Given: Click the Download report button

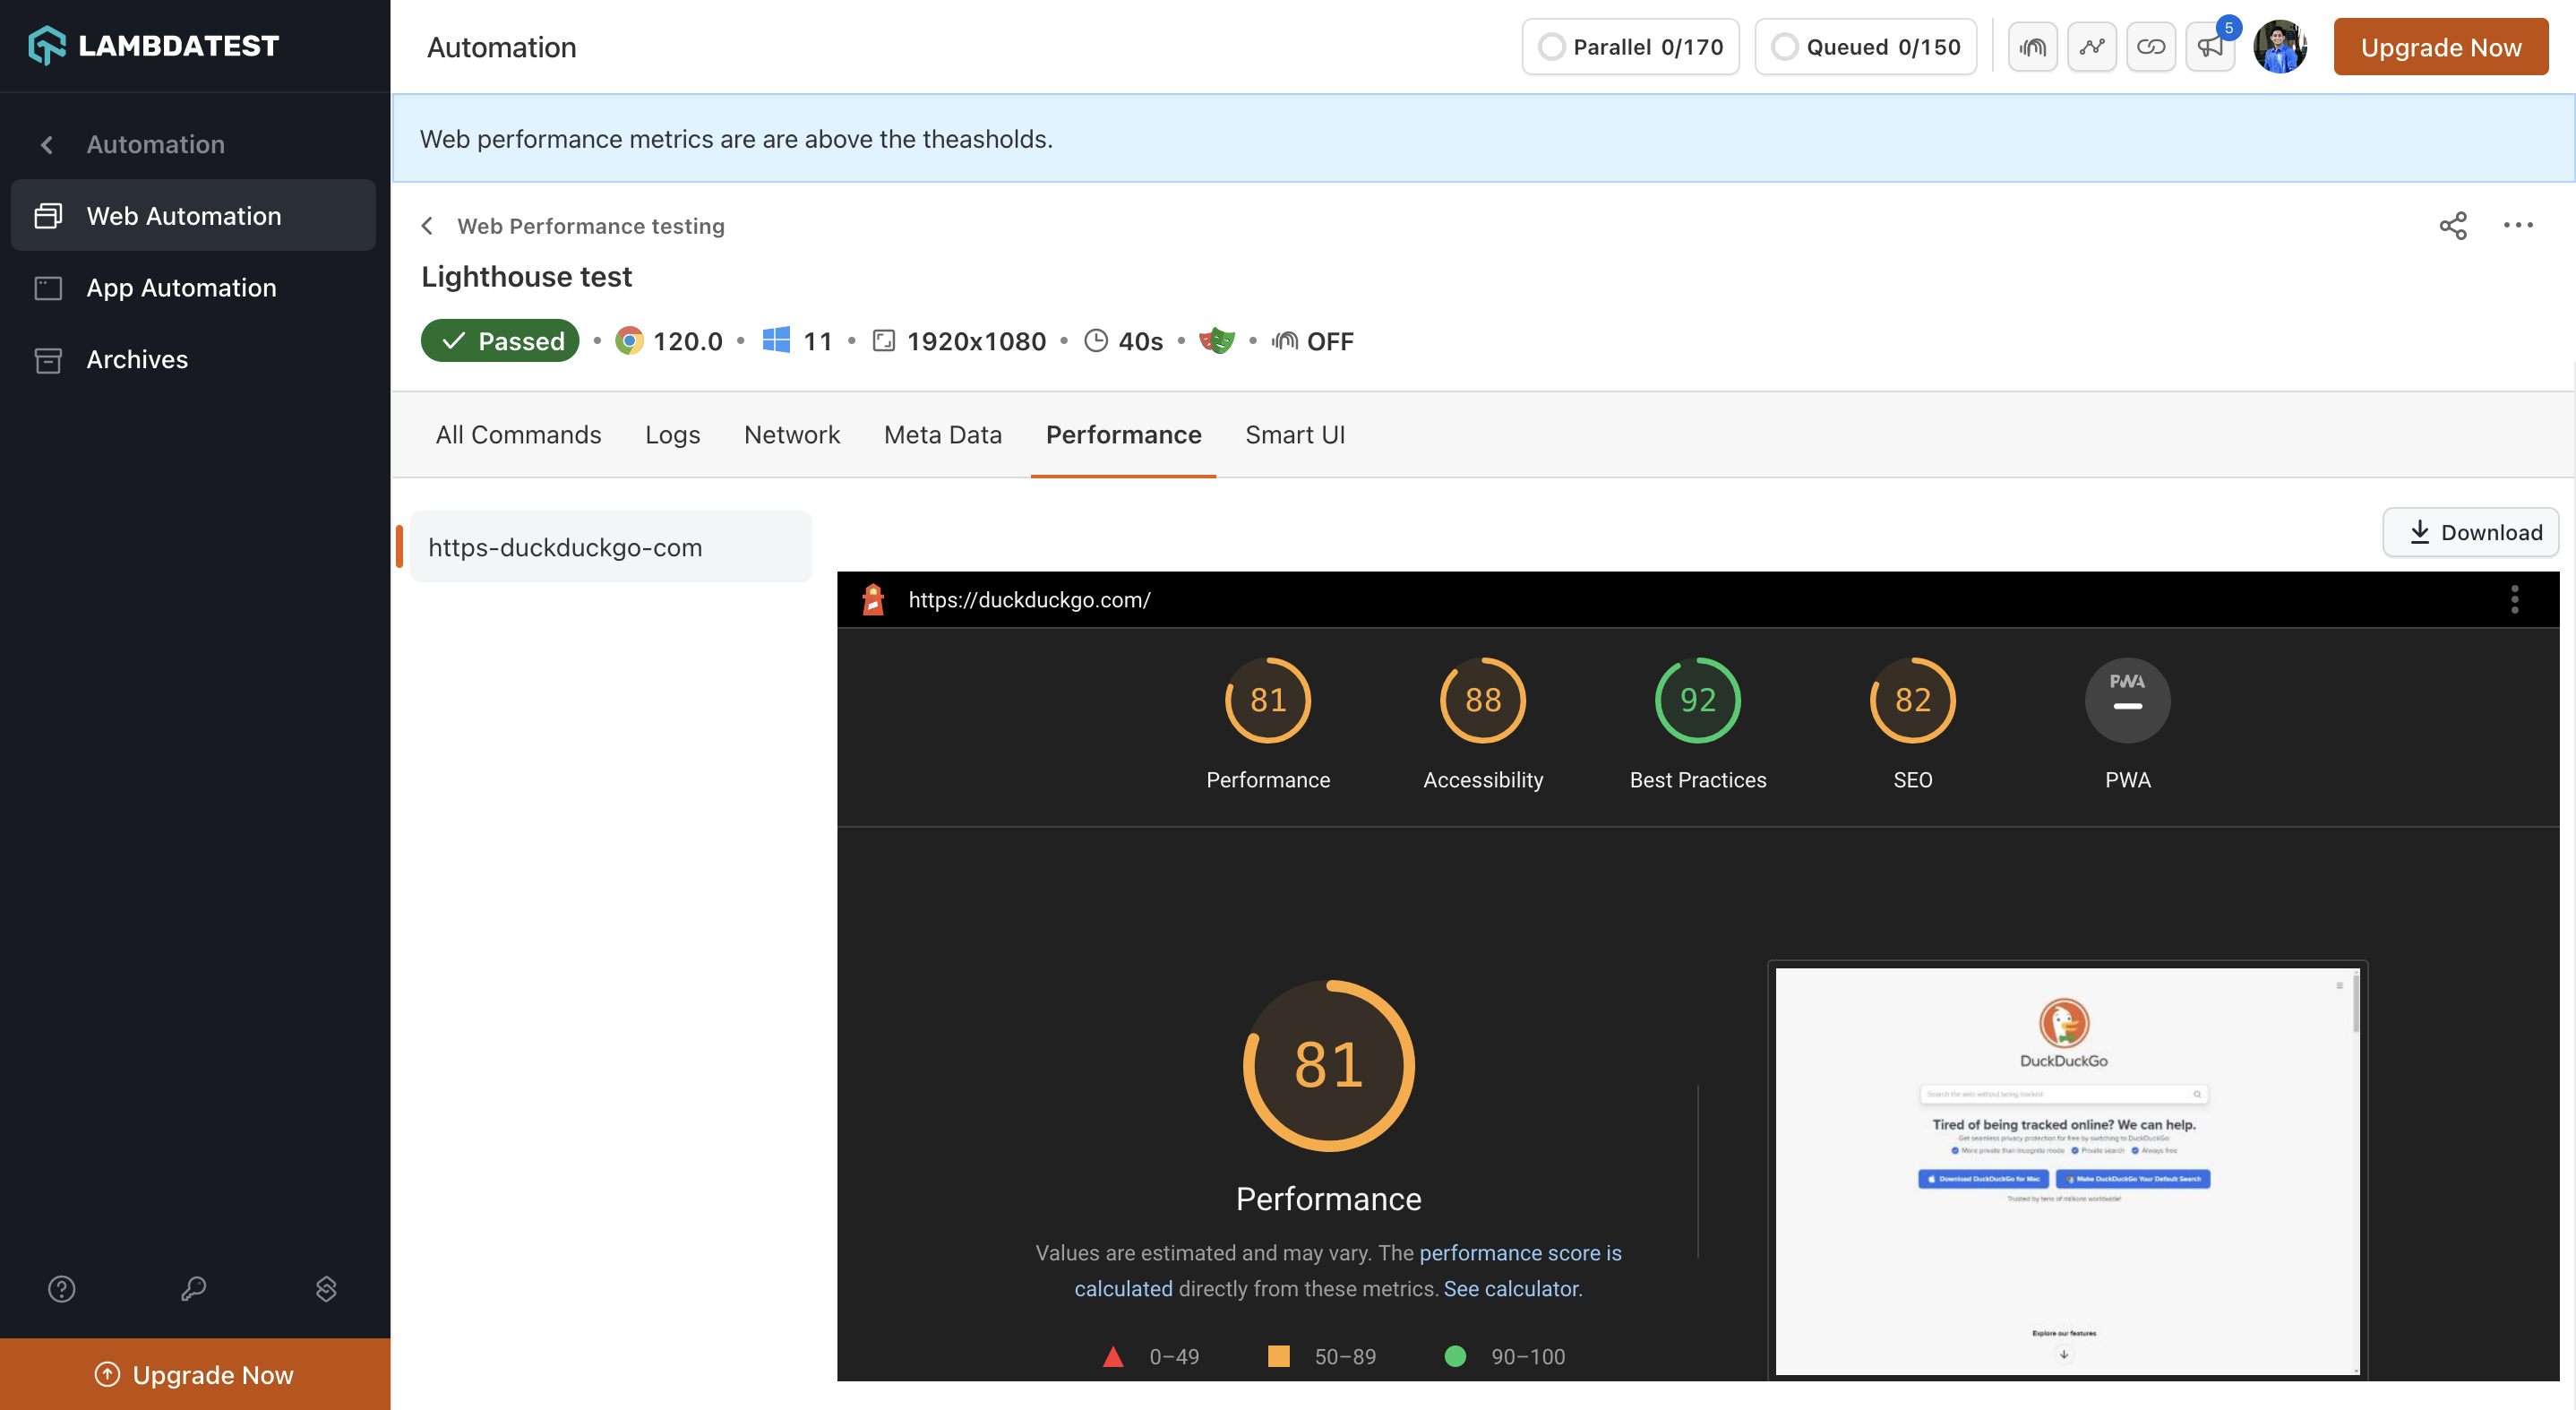Looking at the screenshot, I should point(2469,532).
